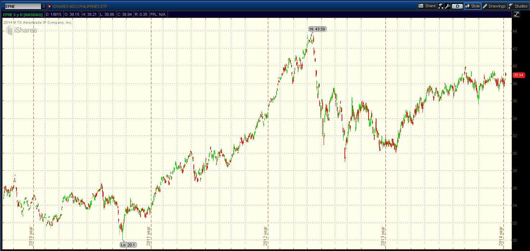The image size is (530, 251).
Task: Open the Style menu
Action: [x=472, y=6]
